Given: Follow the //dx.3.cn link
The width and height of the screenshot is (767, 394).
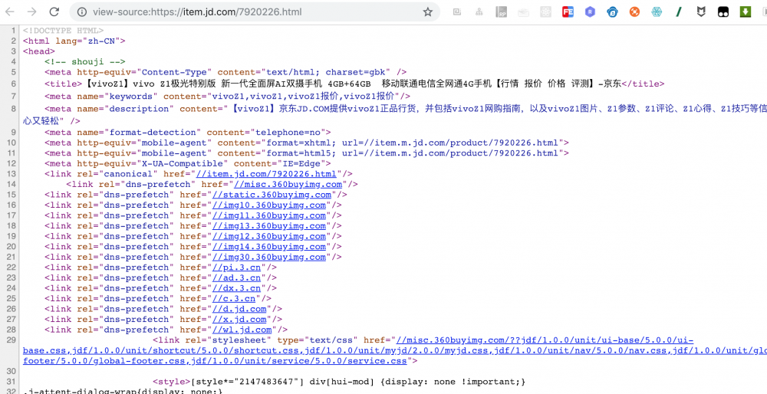Looking at the screenshot, I should (237, 288).
